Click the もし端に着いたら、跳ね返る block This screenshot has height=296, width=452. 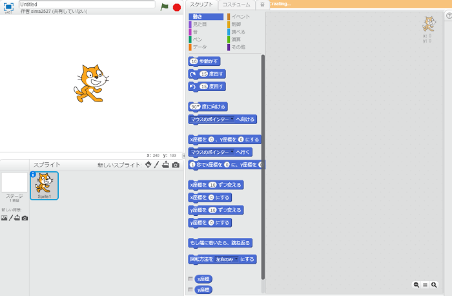[x=220, y=243]
